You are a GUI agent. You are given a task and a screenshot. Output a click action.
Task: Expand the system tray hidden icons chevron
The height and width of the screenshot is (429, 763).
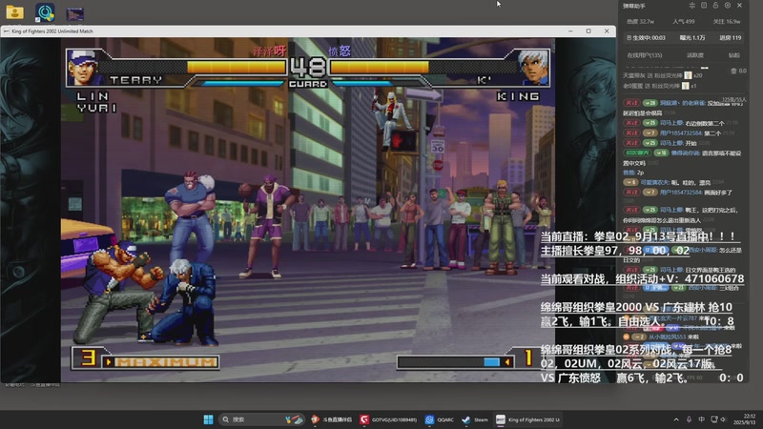pos(676,419)
